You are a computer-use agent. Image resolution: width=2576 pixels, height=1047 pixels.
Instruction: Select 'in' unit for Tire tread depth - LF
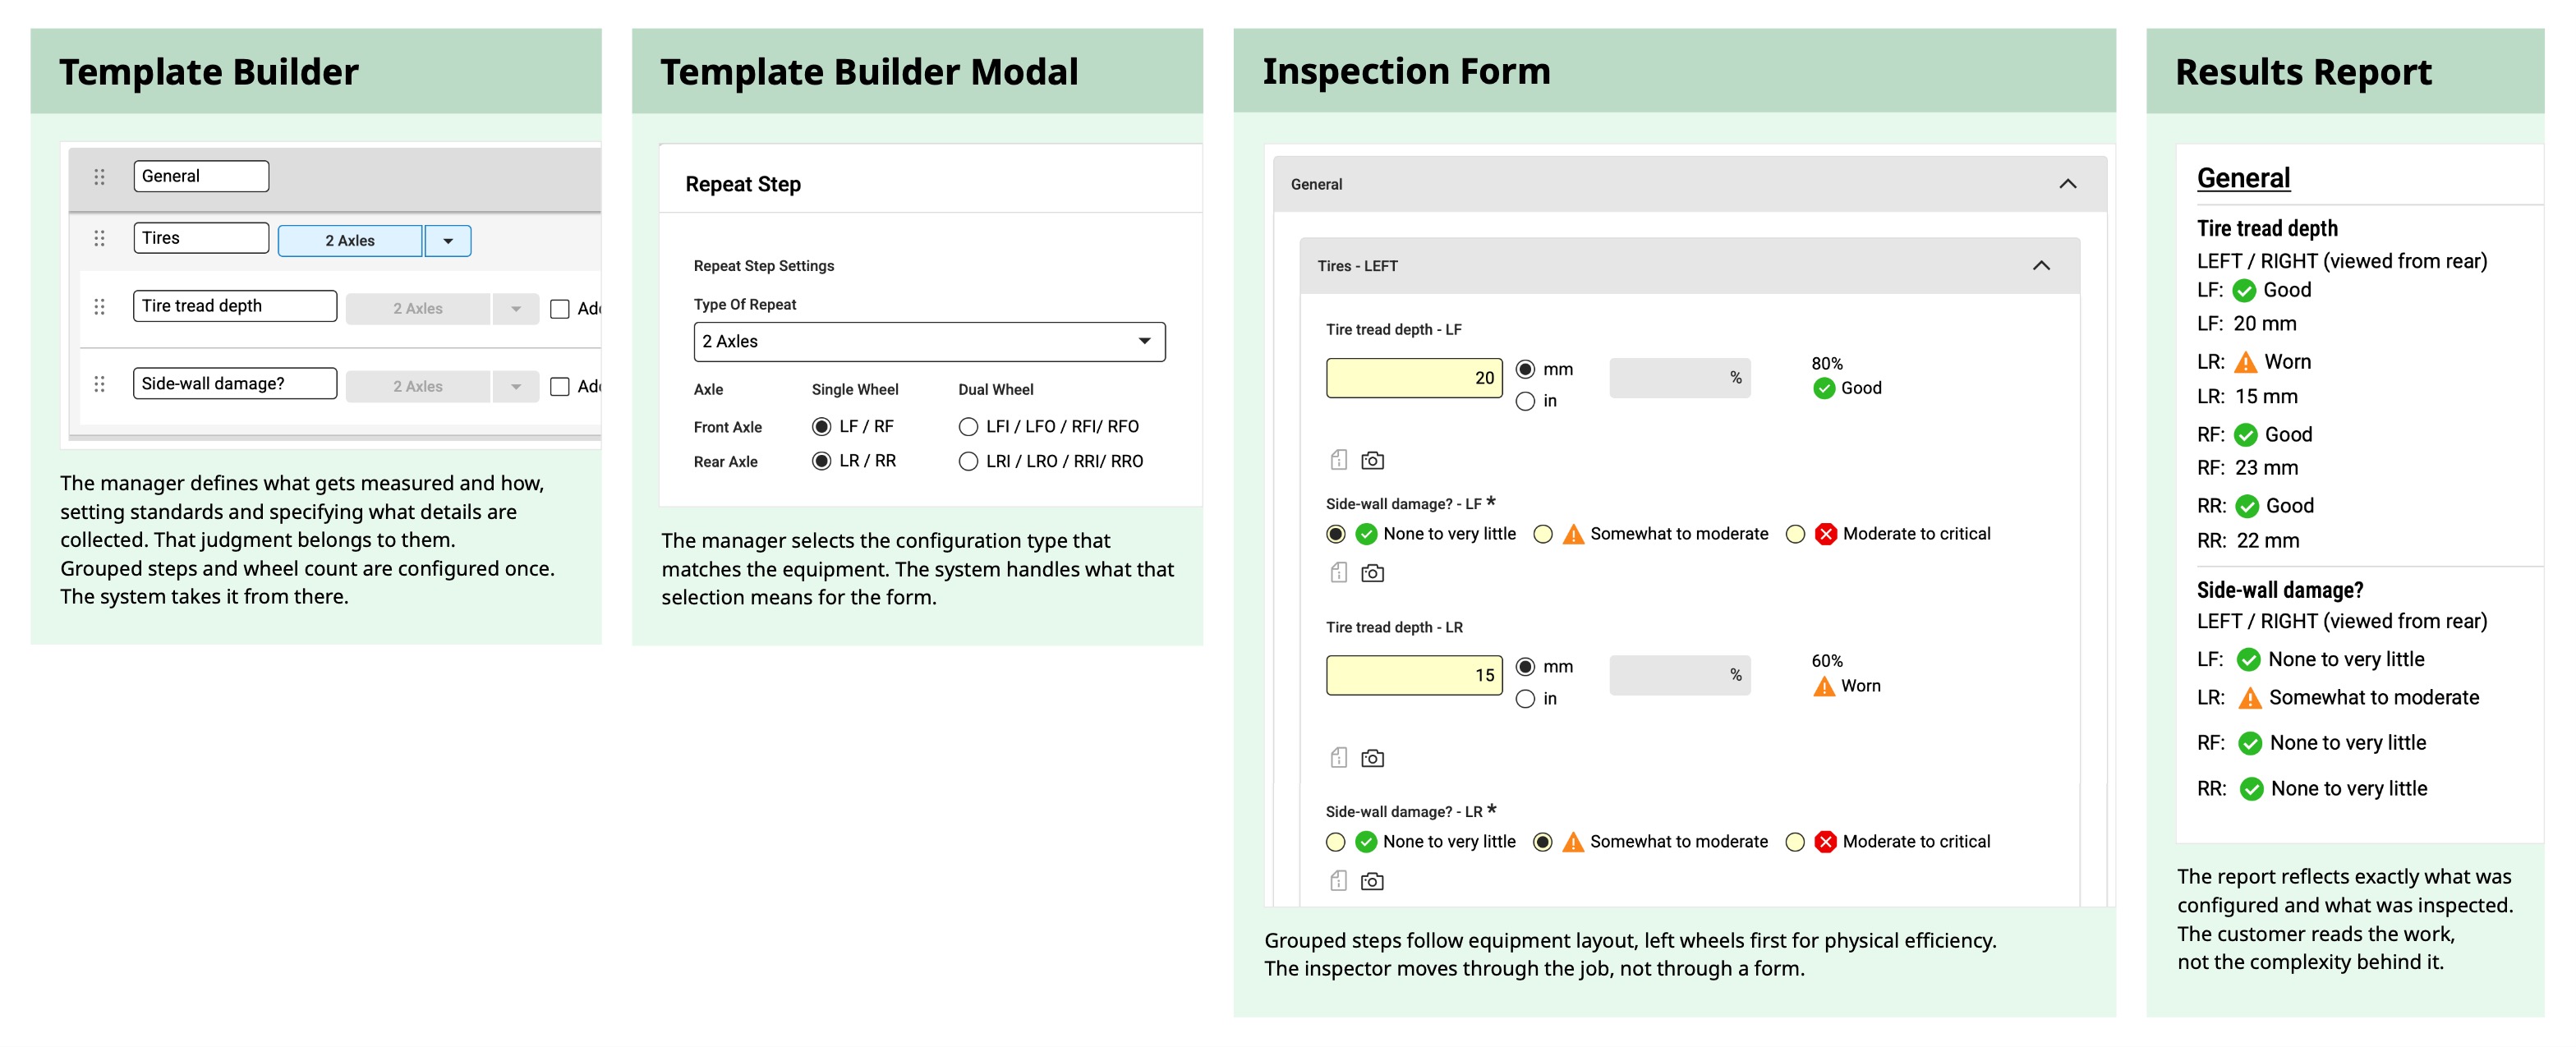coord(1525,401)
